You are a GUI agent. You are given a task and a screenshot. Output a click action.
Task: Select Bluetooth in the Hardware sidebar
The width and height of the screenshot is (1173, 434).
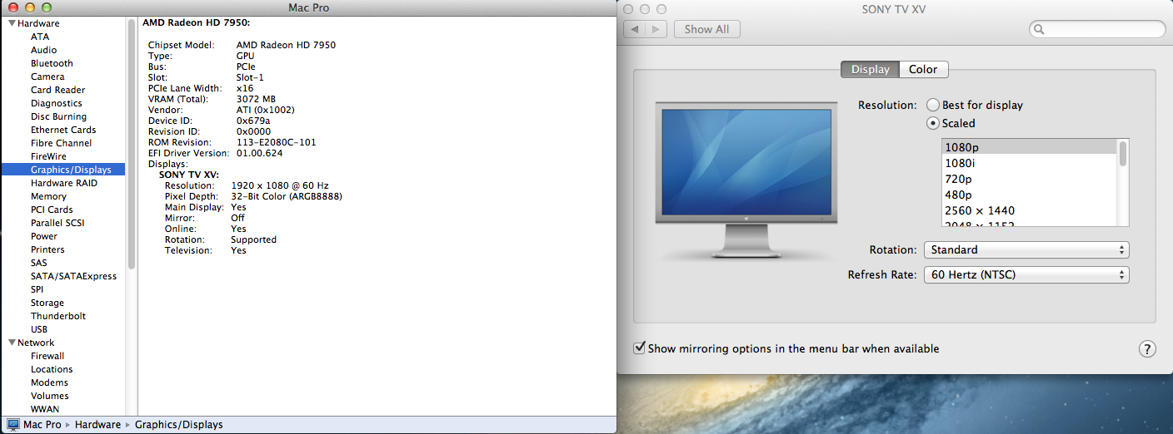point(52,63)
